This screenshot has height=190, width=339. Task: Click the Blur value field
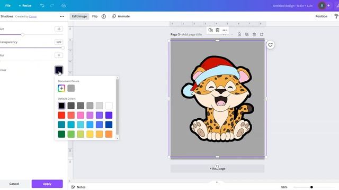pyautogui.click(x=59, y=55)
